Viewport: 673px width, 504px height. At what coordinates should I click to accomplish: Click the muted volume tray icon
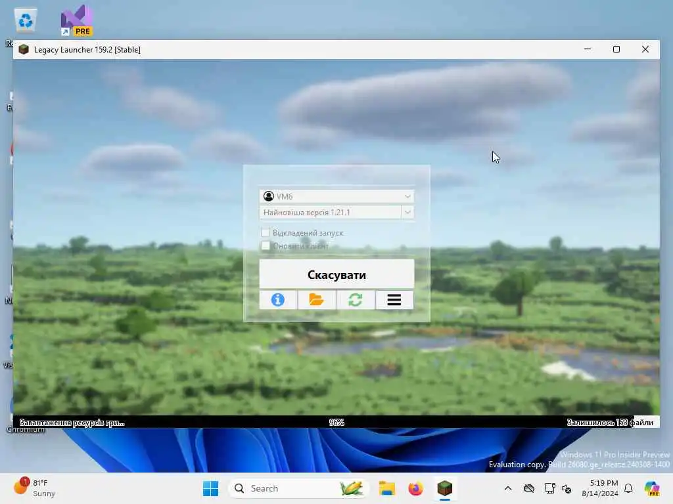(x=567, y=488)
